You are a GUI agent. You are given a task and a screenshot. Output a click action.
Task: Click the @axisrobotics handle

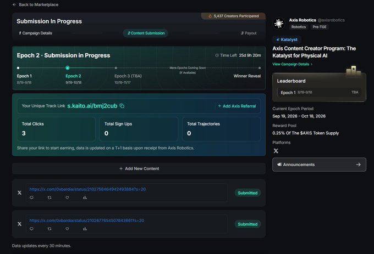point(331,20)
